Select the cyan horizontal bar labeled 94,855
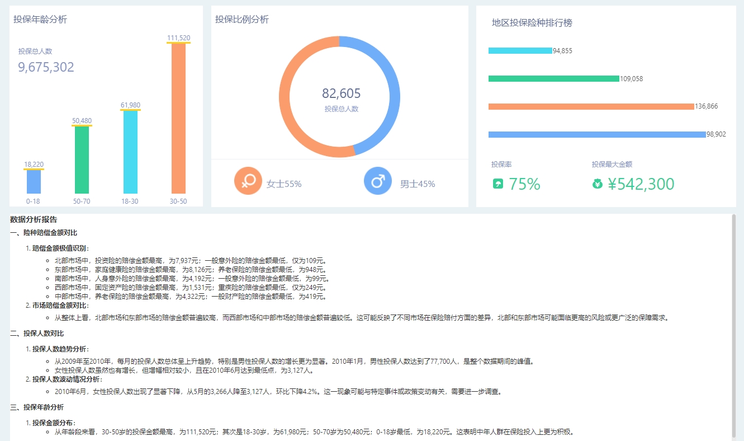Screen dimensions: 744x441 click(520, 50)
